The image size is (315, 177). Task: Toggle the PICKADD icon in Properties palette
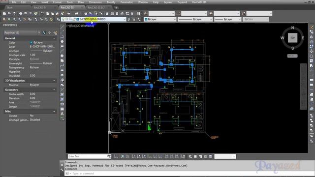pos(44,33)
